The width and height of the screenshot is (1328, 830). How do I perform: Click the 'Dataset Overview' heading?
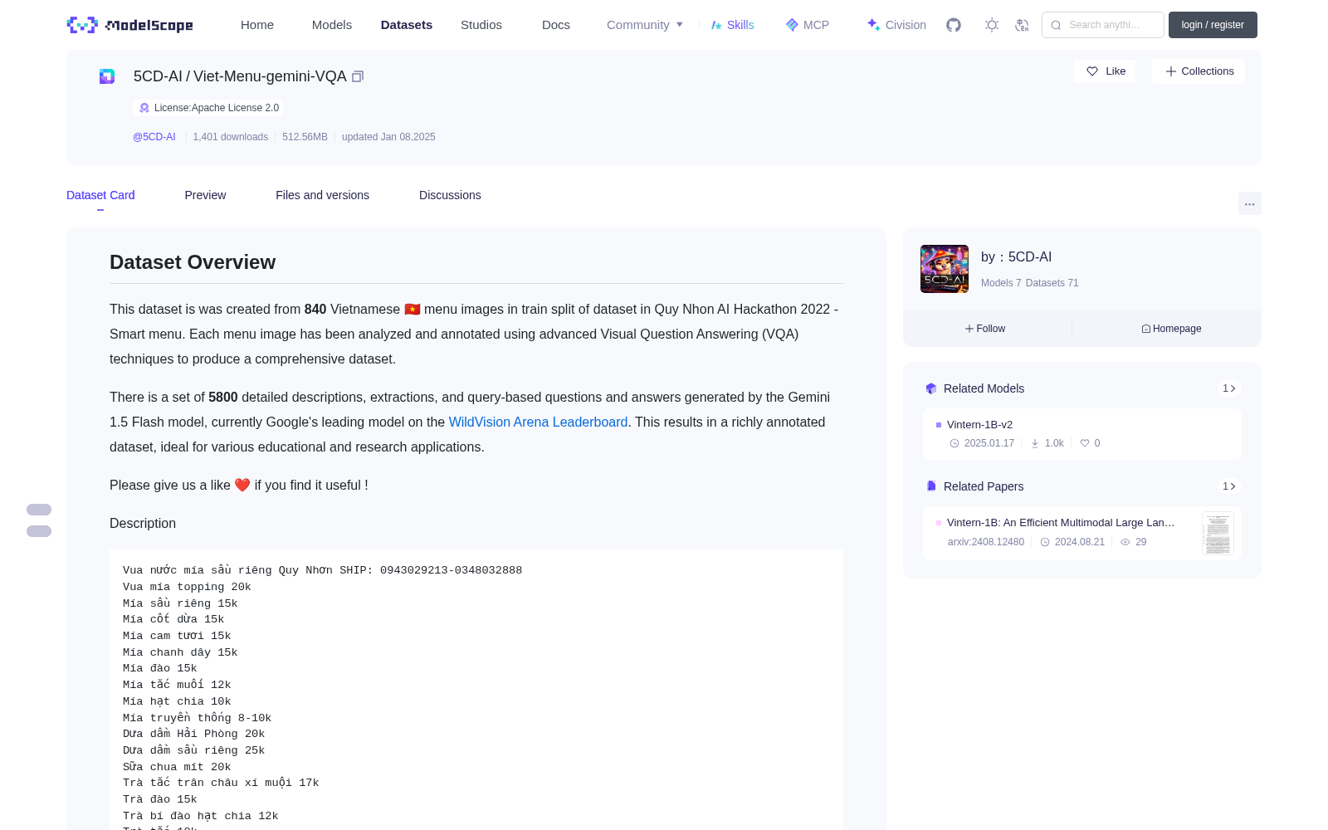[193, 262]
